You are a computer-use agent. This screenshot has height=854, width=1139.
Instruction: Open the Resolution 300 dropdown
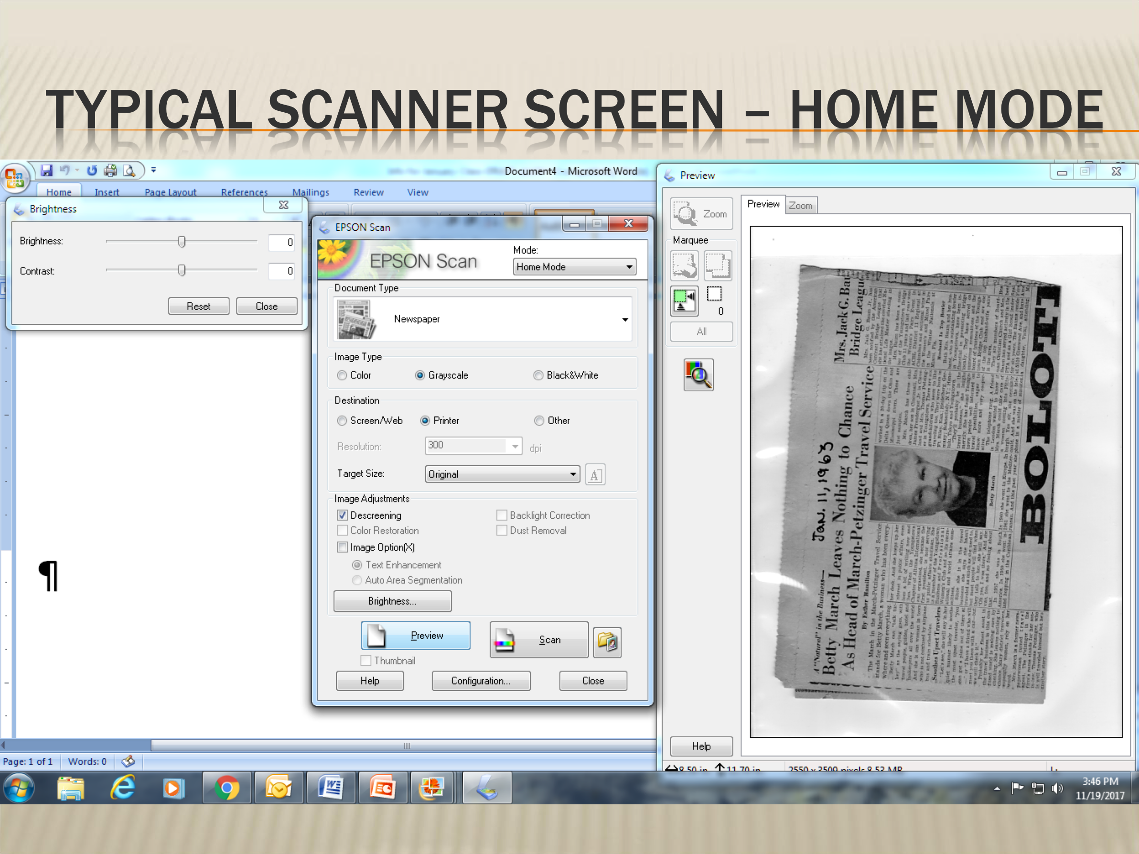(x=473, y=446)
